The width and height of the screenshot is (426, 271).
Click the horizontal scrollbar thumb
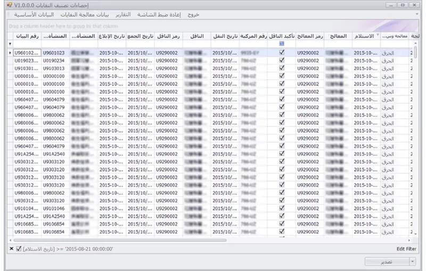pos(120,240)
